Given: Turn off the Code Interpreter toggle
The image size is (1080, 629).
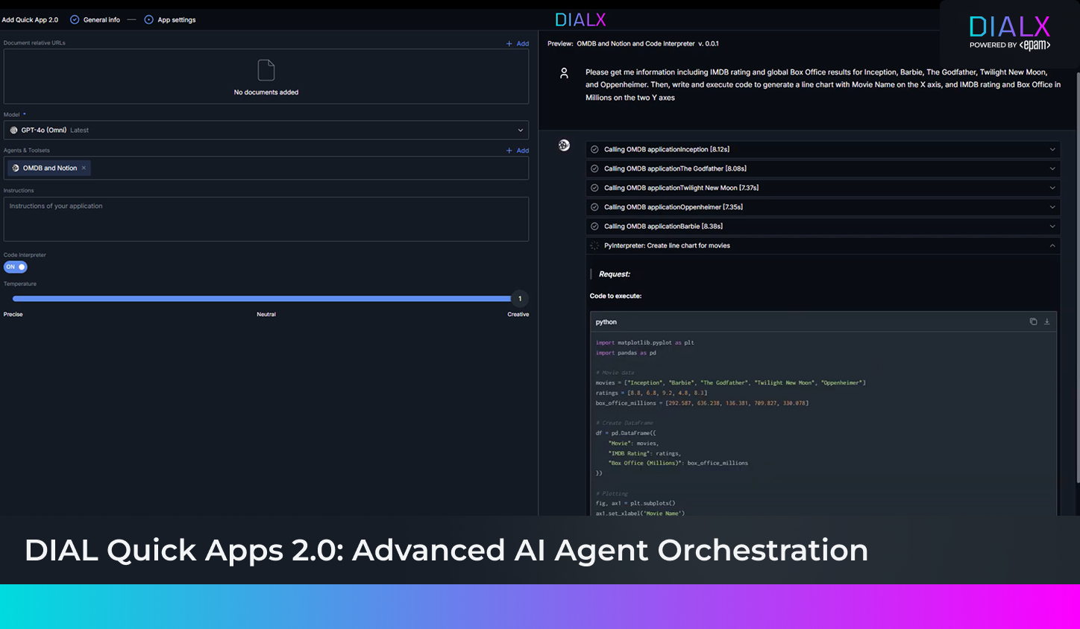Looking at the screenshot, I should [x=16, y=267].
